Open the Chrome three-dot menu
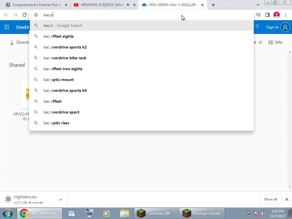This screenshot has height=219, width=292. [x=286, y=15]
